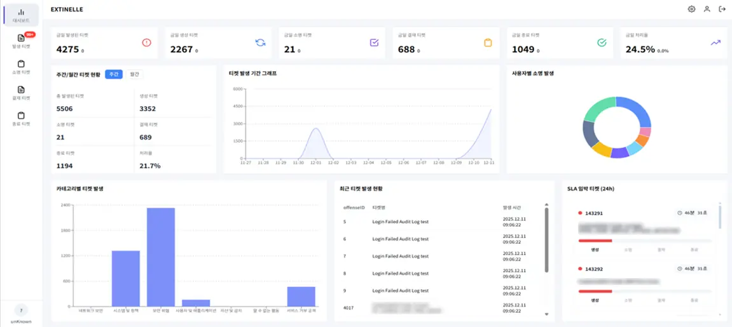The width and height of the screenshot is (732, 327).
Task: Open 결재 티켓 sidebar item
Action: click(x=21, y=93)
